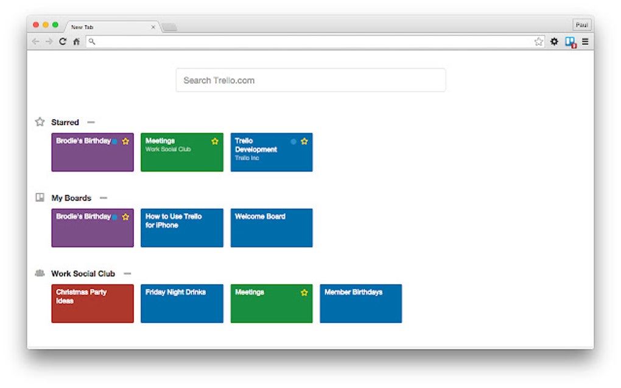This screenshot has height=388, width=621.
Task: Open the Chrome hamburger menu
Action: click(x=585, y=41)
